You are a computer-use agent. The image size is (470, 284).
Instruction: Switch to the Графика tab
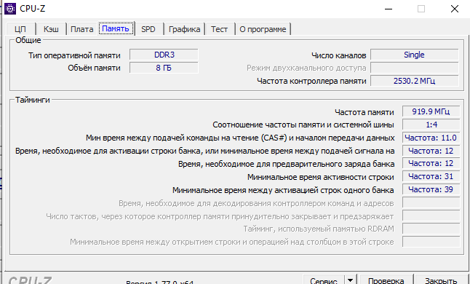coord(184,29)
